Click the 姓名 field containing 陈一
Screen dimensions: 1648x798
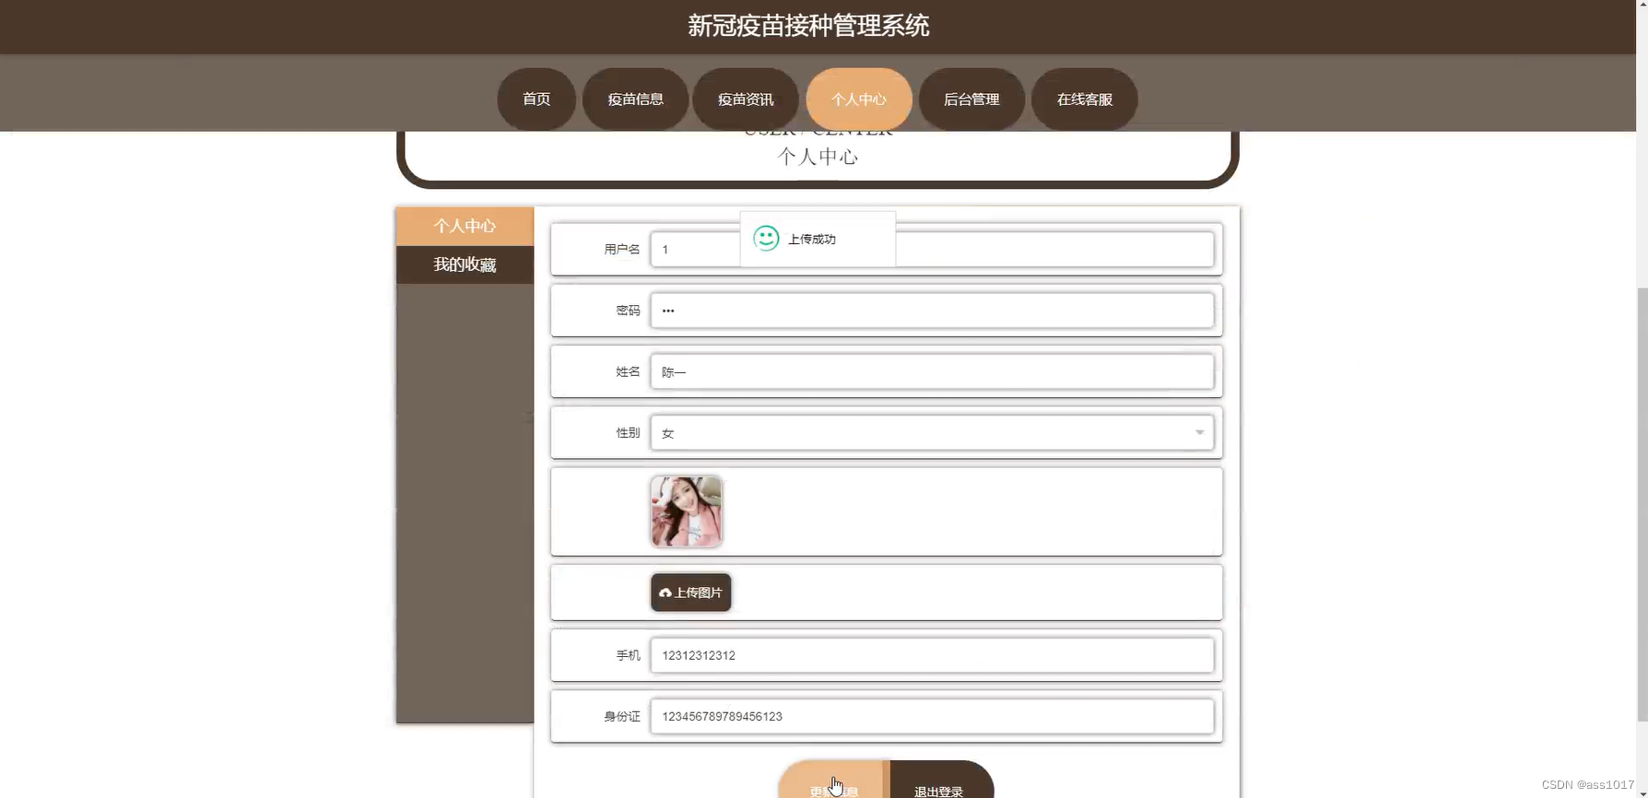pyautogui.click(x=932, y=371)
